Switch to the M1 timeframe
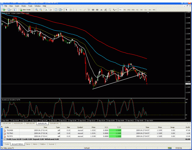Image resolution: width=192 pixels, height=150 pixels. [x=120, y=9]
